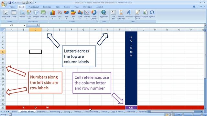
Task: Select column K header
Action: click(131, 30)
